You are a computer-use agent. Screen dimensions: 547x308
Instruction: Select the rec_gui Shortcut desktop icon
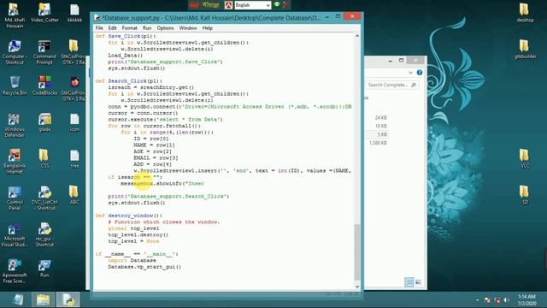point(44,234)
